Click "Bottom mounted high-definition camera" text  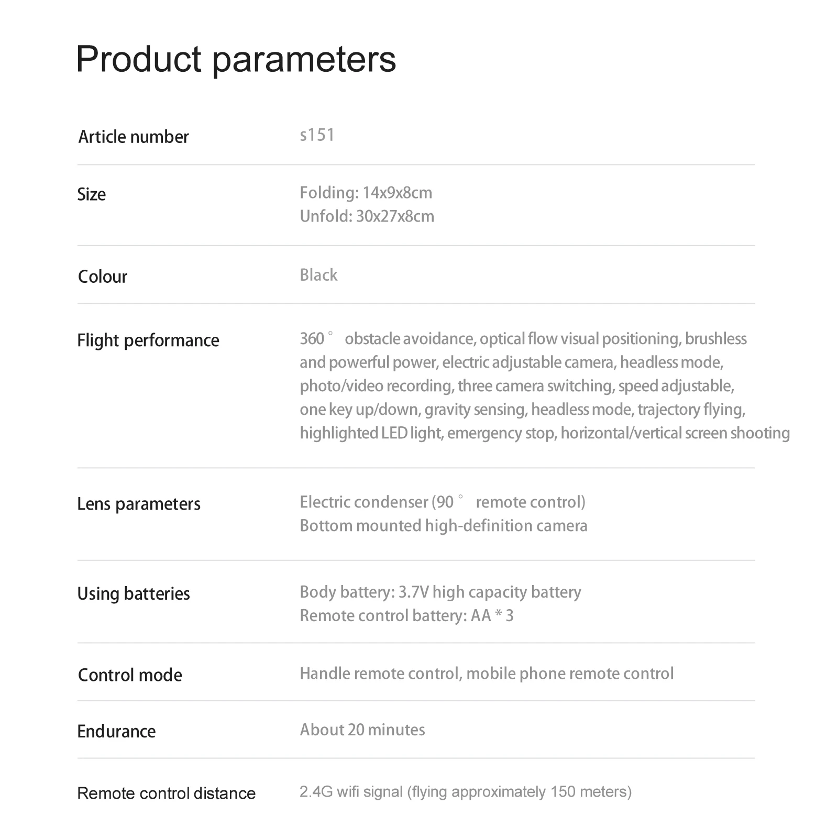444,526
